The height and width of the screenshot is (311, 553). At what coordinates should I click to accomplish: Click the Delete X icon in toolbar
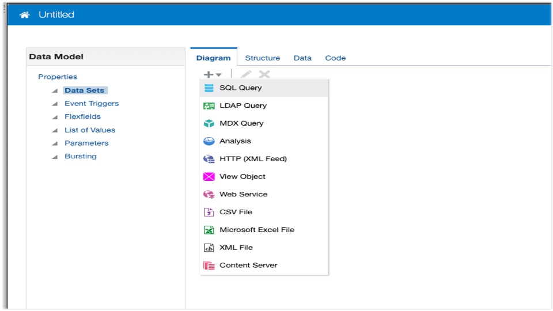(x=264, y=74)
